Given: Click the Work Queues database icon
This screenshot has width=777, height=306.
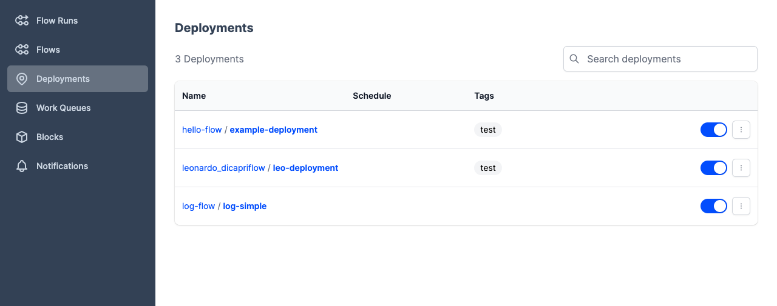Looking at the screenshot, I should [x=22, y=108].
